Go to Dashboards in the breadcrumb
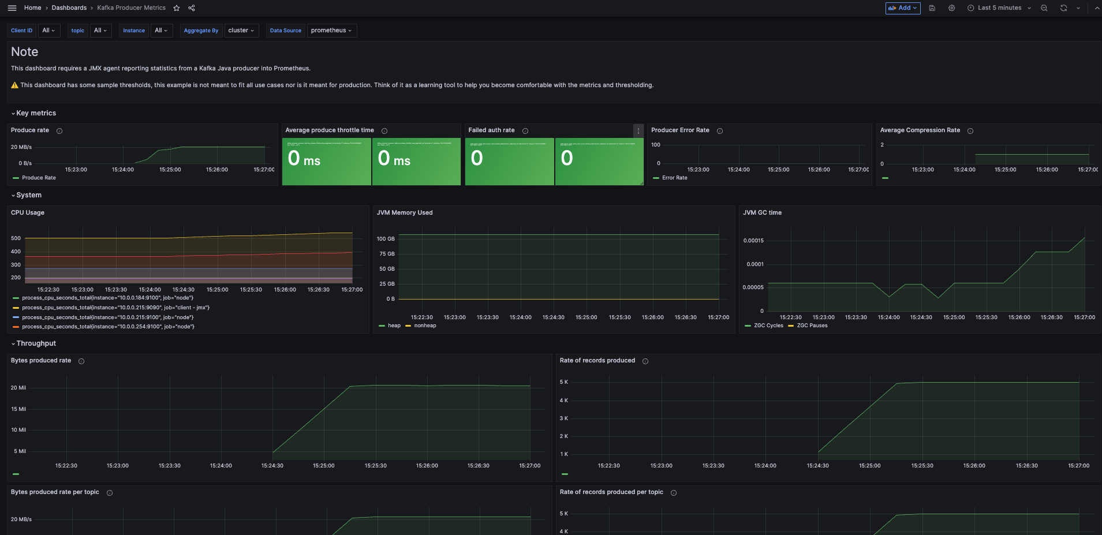 69,8
